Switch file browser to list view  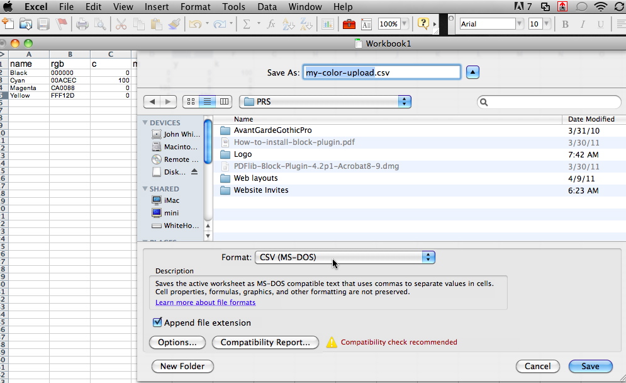pos(207,101)
